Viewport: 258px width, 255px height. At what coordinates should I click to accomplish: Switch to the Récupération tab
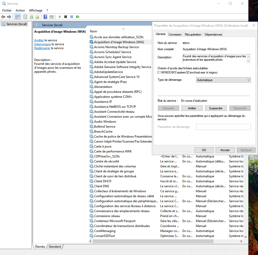[193, 35]
